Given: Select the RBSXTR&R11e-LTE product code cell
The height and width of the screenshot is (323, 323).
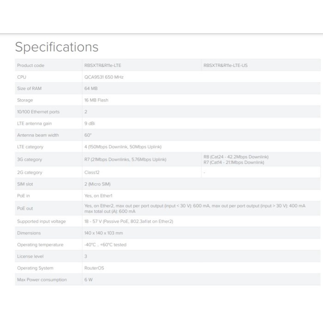Looking at the screenshot, I should pos(102,66).
